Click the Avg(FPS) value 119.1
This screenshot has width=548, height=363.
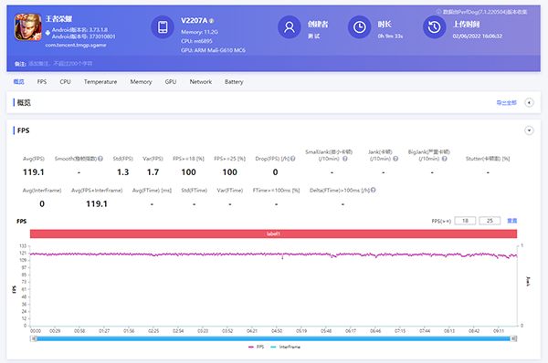coord(34,172)
